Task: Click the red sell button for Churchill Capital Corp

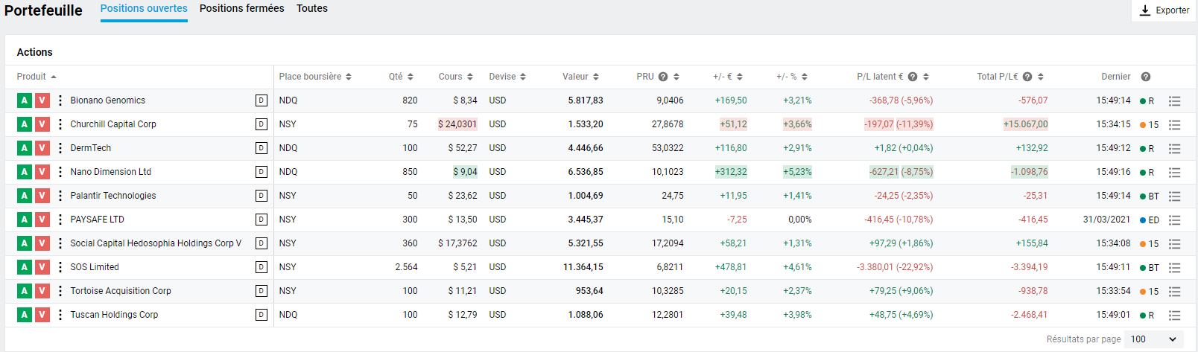Action: [42, 124]
